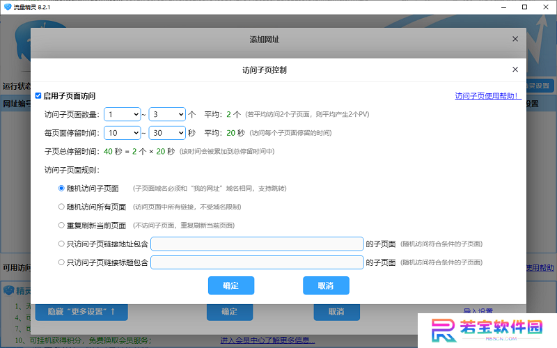The image size is (557, 348).
Task: Open the maximum subpage count dropdown showing 3
Action: tap(167, 114)
